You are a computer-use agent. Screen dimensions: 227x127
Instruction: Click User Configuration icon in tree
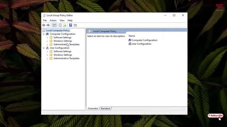(x=47, y=48)
